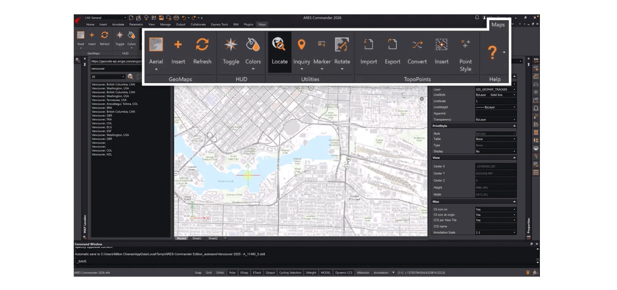The width and height of the screenshot is (617, 290).
Task: Toggle ESnap in status bar
Action: click(244, 273)
